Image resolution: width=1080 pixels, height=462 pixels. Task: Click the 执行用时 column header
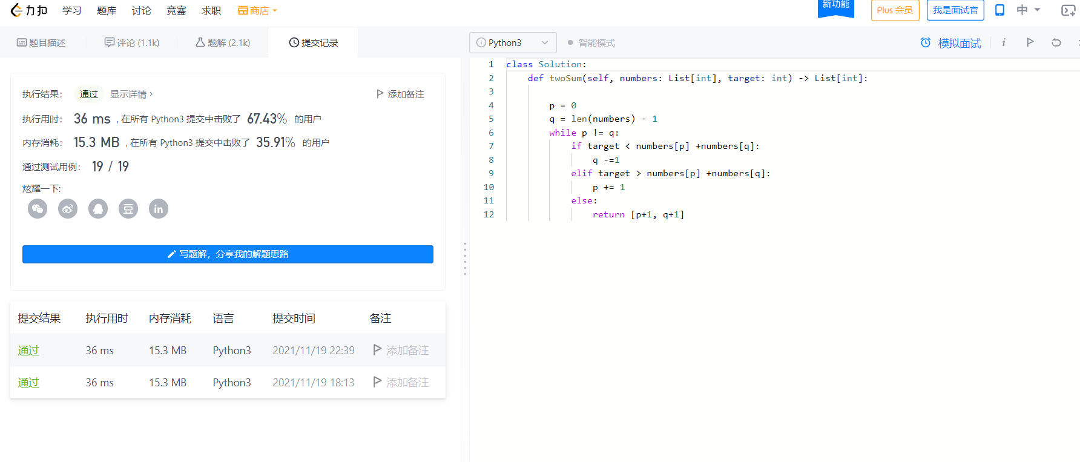tap(107, 318)
